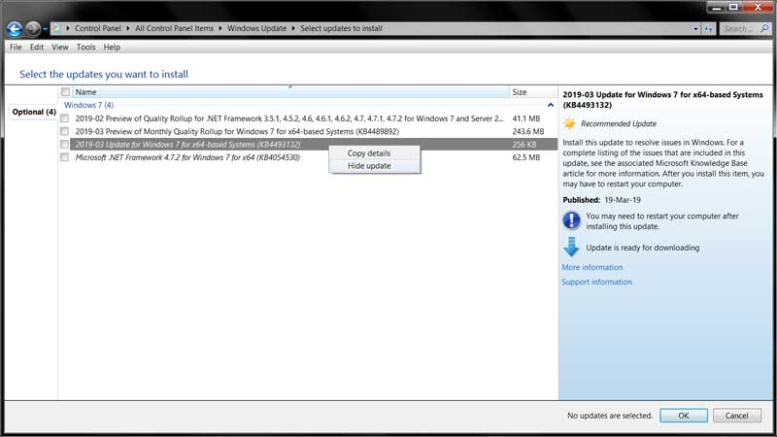Click the 41.1 MB size value
777x437 pixels.
(x=525, y=118)
